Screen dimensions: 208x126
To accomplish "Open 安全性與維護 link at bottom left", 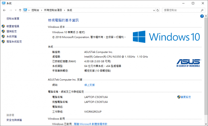I will [14, 120].
